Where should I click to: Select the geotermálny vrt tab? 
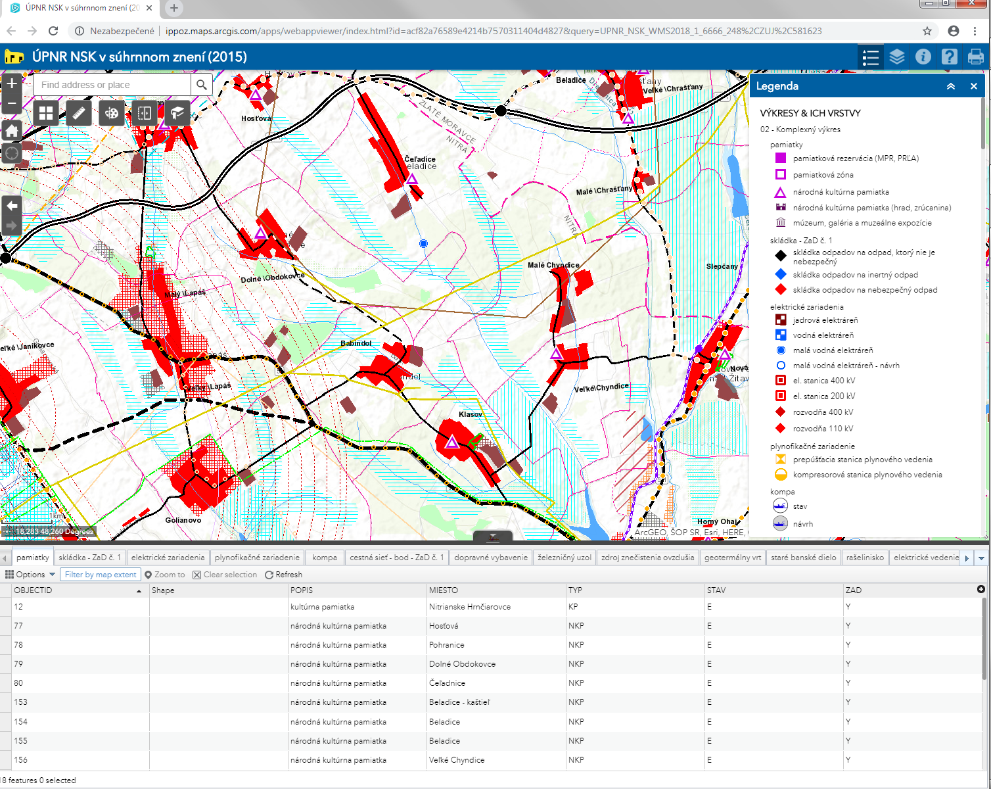point(733,558)
